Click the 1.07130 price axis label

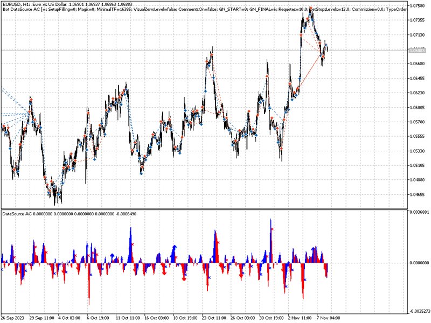point(417,35)
